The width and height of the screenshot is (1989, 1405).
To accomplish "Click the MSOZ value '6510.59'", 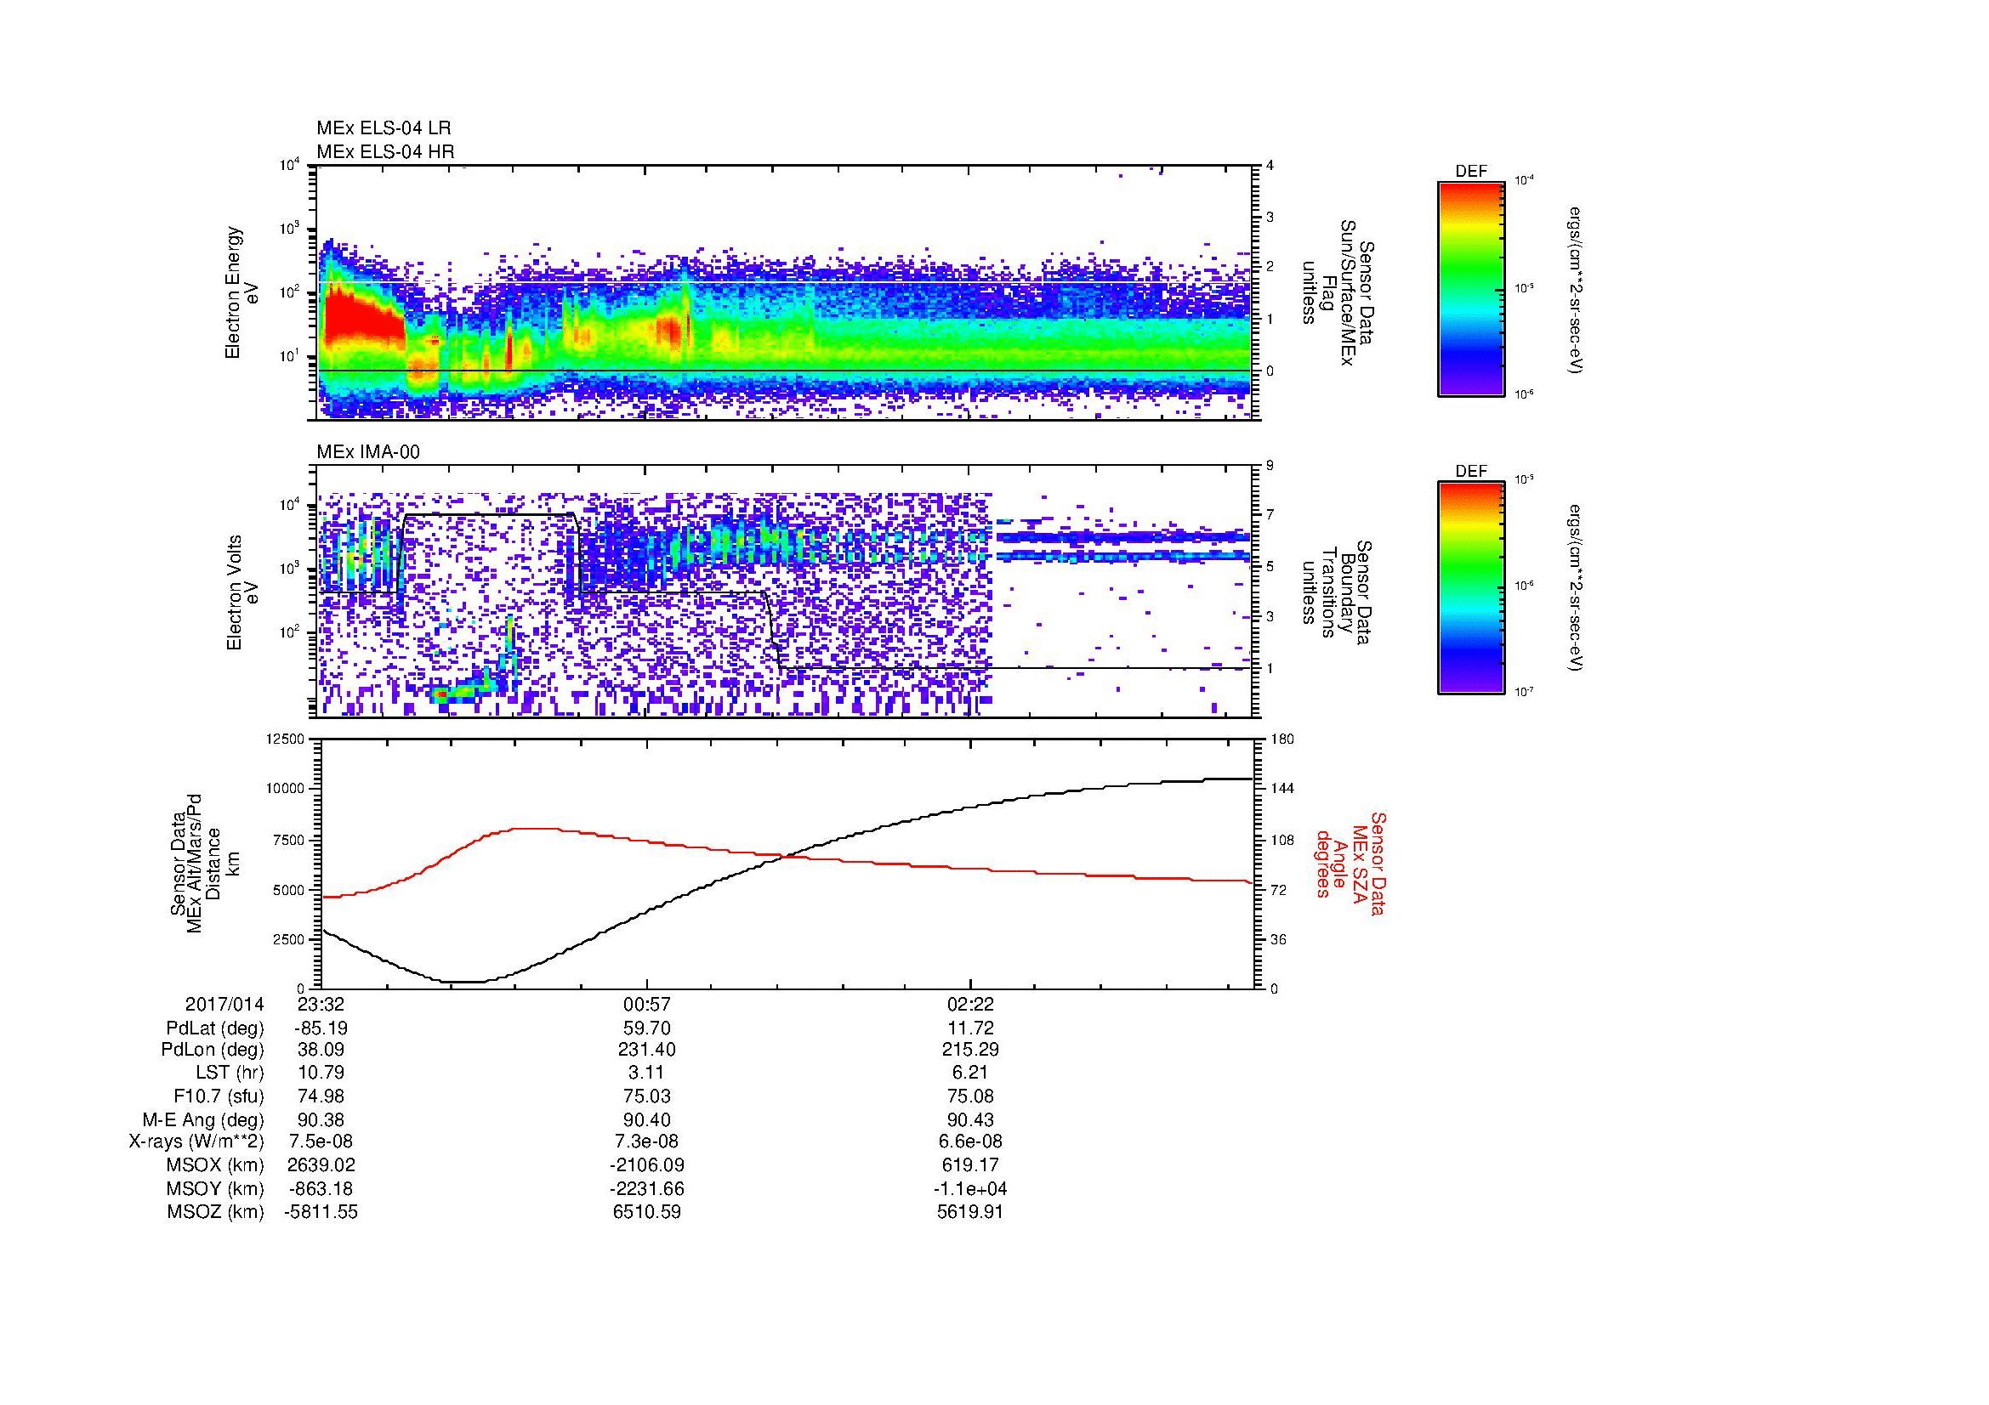I will tap(647, 1212).
